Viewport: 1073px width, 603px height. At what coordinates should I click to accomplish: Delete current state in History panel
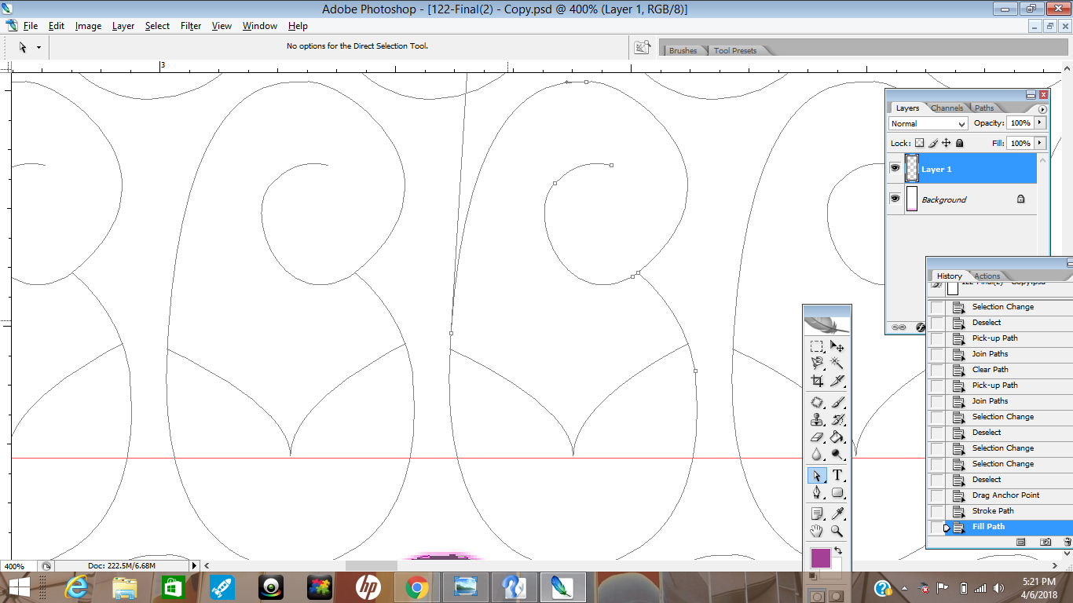[1067, 542]
